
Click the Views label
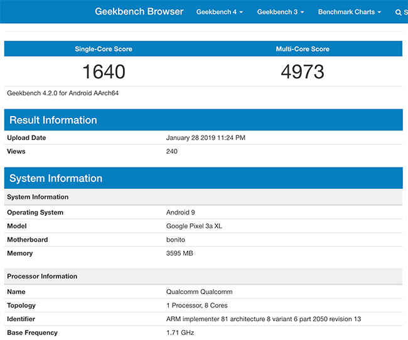[x=16, y=151]
